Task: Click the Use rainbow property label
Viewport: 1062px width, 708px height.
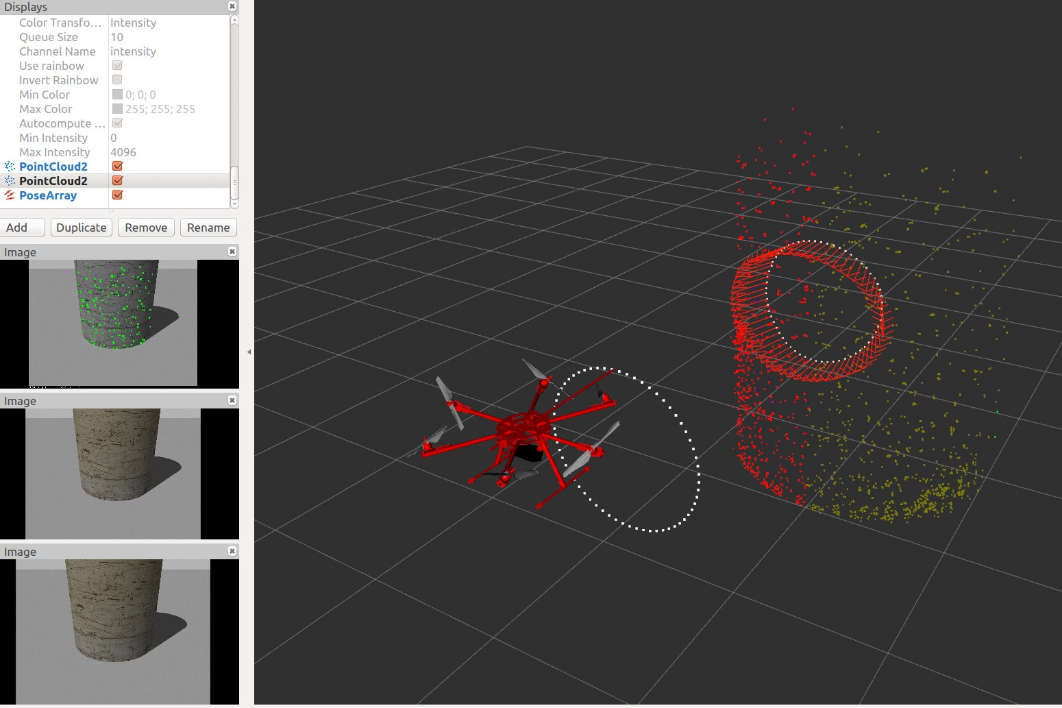Action: [51, 66]
